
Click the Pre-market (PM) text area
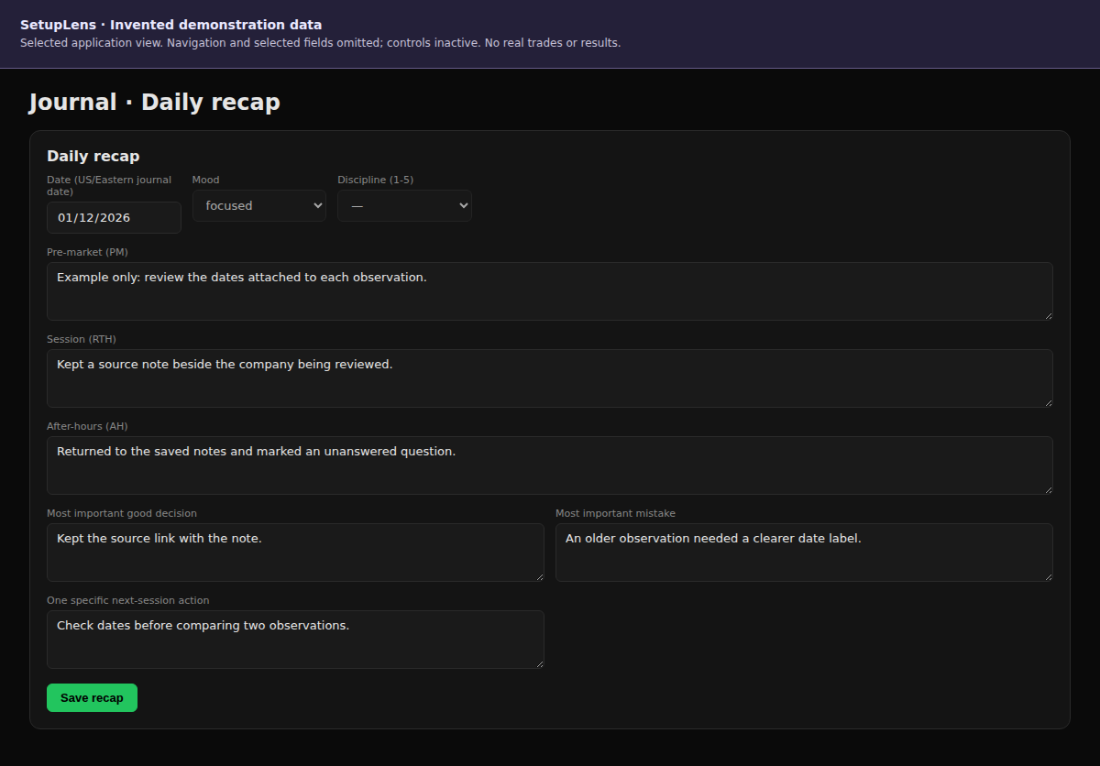(550, 291)
